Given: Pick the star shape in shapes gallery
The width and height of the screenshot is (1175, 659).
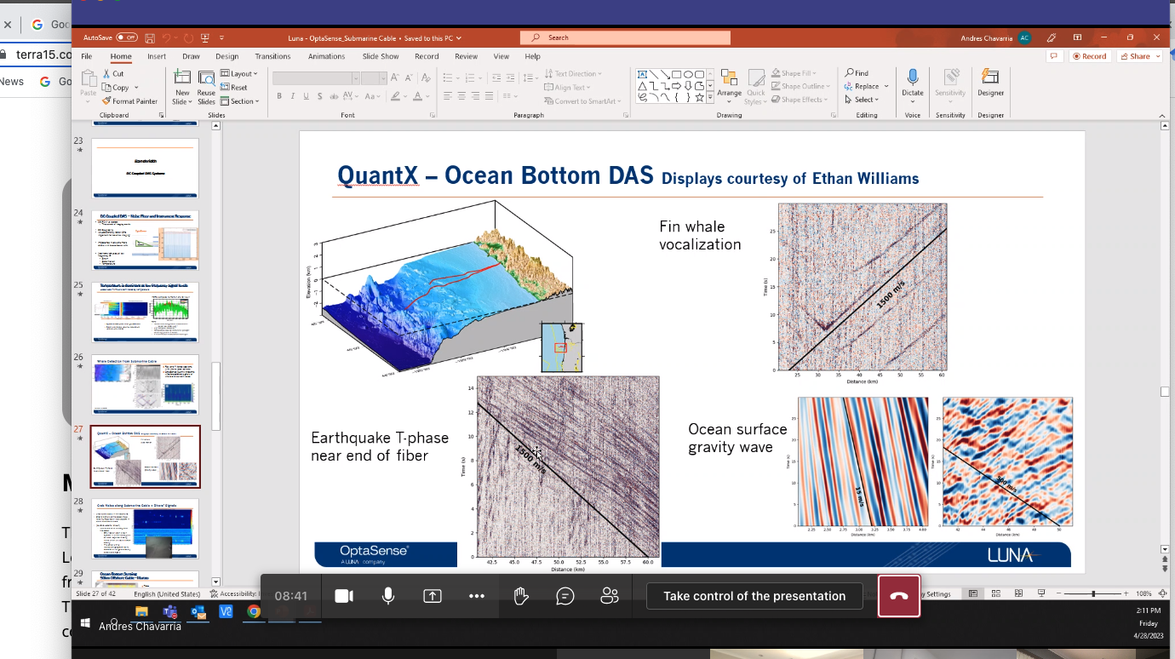Looking at the screenshot, I should tap(699, 97).
